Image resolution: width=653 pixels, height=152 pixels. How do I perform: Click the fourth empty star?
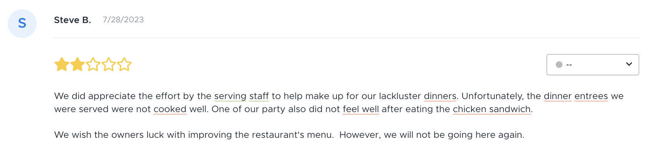tap(109, 64)
